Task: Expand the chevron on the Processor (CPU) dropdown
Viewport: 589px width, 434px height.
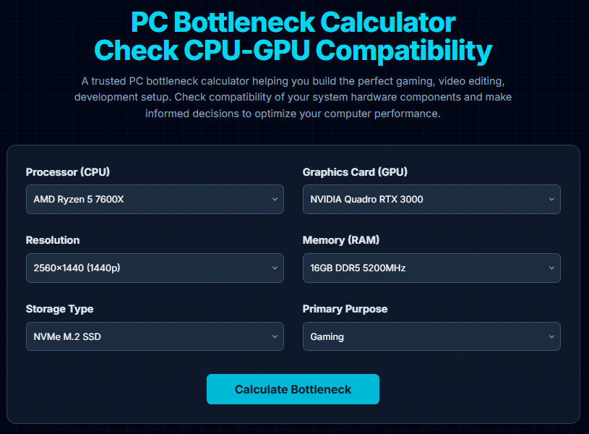Action: [x=275, y=199]
